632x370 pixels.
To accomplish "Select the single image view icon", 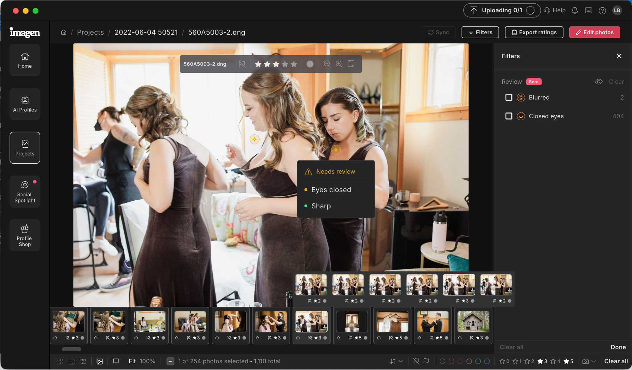I will point(100,361).
